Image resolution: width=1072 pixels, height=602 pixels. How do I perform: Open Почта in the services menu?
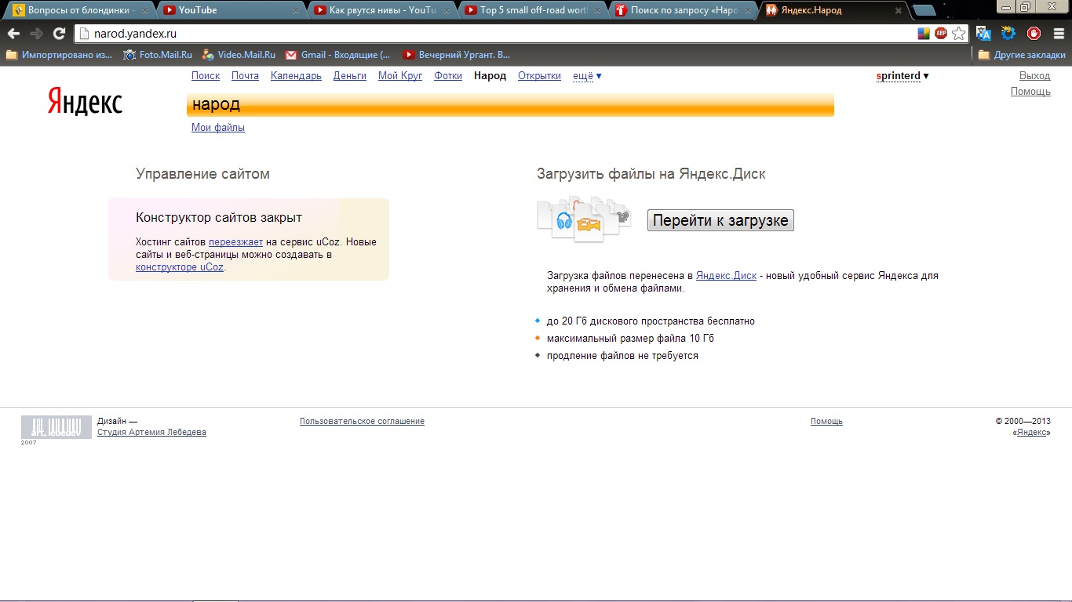tap(245, 76)
